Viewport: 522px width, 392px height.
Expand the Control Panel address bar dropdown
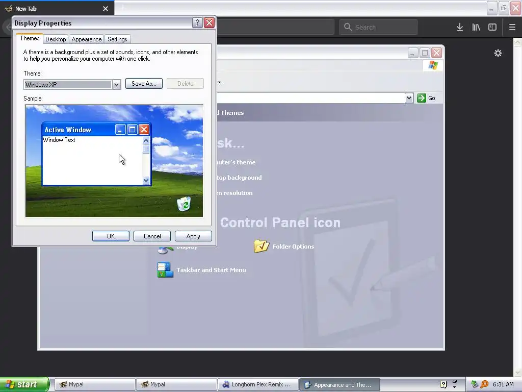(x=409, y=98)
